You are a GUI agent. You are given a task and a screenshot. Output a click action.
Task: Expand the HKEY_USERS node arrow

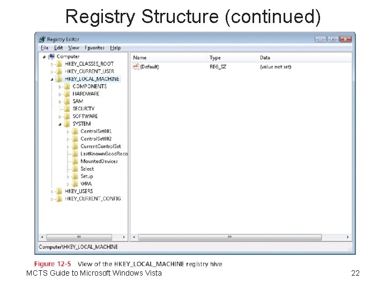point(51,192)
